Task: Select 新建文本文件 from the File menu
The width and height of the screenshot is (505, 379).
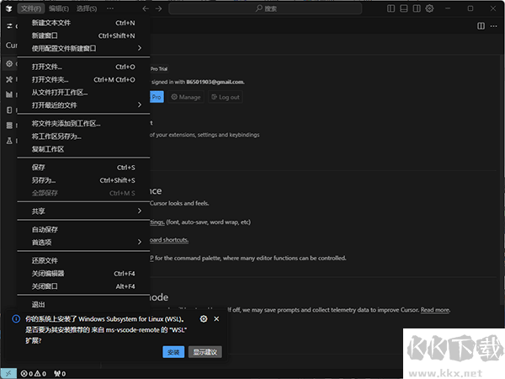Action: 50,23
